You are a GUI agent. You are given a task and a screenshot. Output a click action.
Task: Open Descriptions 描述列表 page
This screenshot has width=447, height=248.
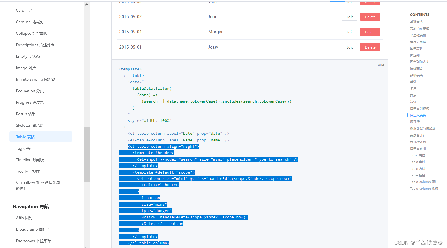tap(35, 45)
